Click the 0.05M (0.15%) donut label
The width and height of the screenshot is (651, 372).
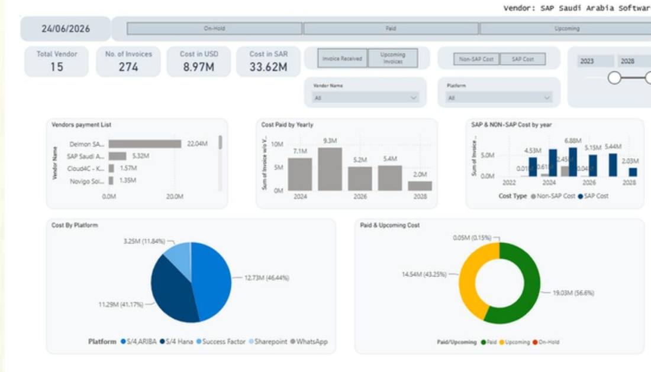[x=472, y=238]
